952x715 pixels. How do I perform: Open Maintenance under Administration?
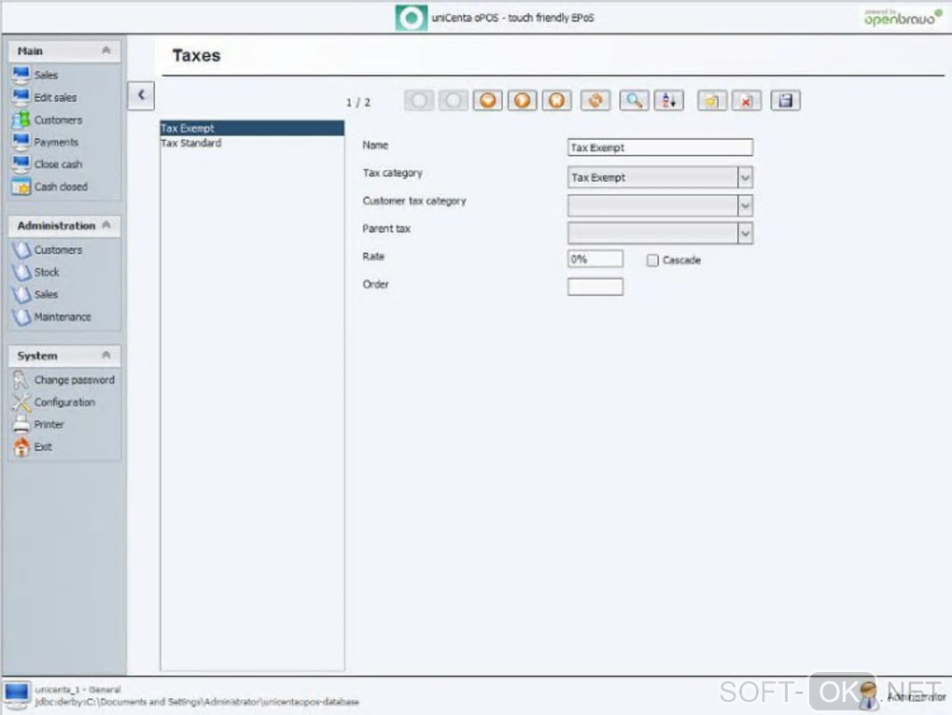pos(51,316)
